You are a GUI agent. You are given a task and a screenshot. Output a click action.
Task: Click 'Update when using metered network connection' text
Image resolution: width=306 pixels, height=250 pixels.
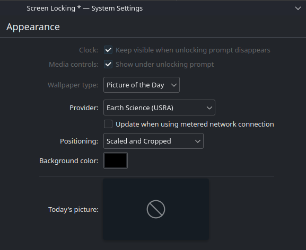[195, 124]
